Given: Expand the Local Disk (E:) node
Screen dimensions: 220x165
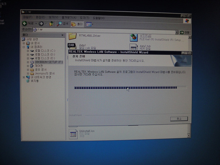Looking at the screenshot, I should [x=28, y=58].
